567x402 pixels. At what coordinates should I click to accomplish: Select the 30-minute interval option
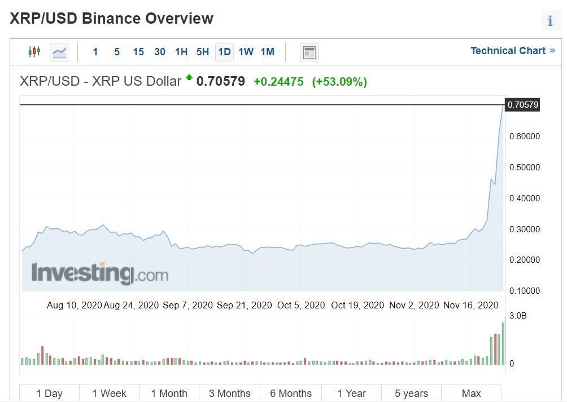159,51
